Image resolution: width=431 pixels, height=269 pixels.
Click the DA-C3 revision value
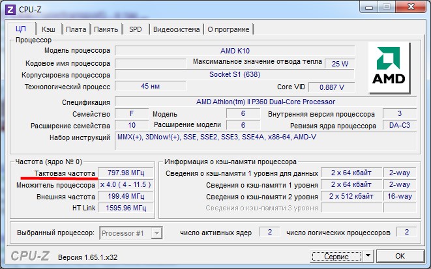coord(400,125)
